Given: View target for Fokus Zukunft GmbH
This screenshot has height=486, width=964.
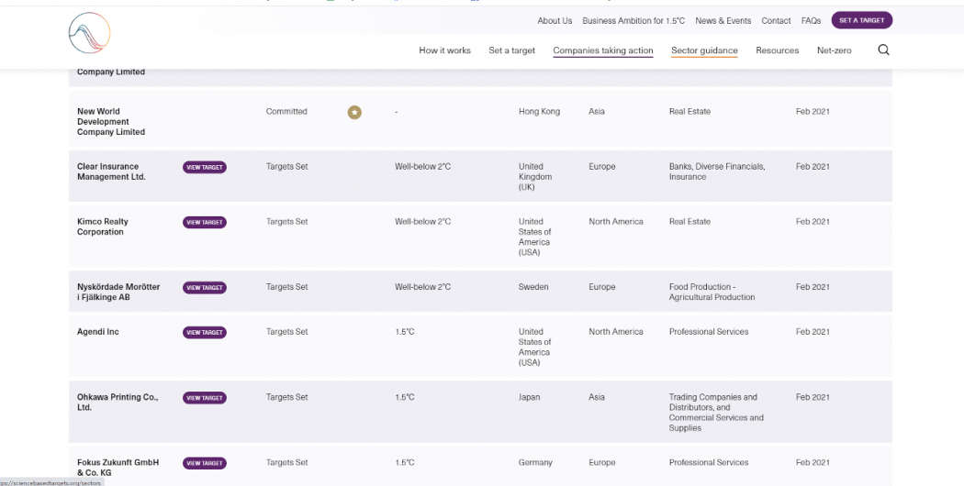Looking at the screenshot, I should point(204,463).
